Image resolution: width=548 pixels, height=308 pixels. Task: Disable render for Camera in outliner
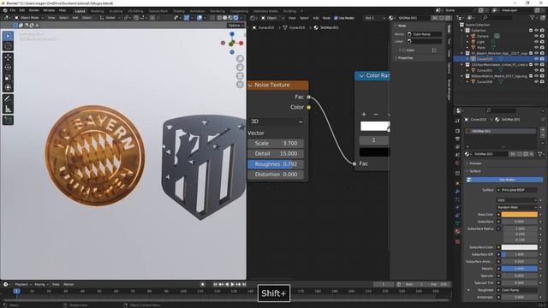click(x=542, y=36)
